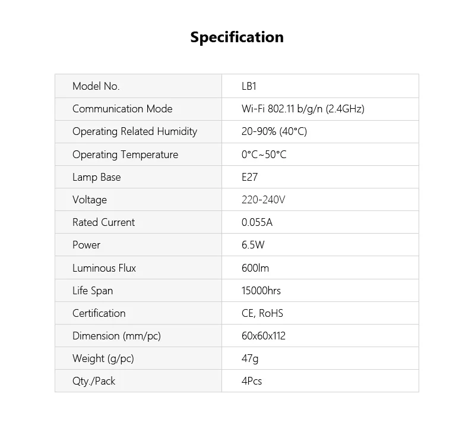Click the 4Pcs quantity value
The width and height of the screenshot is (475, 428).
tap(252, 381)
